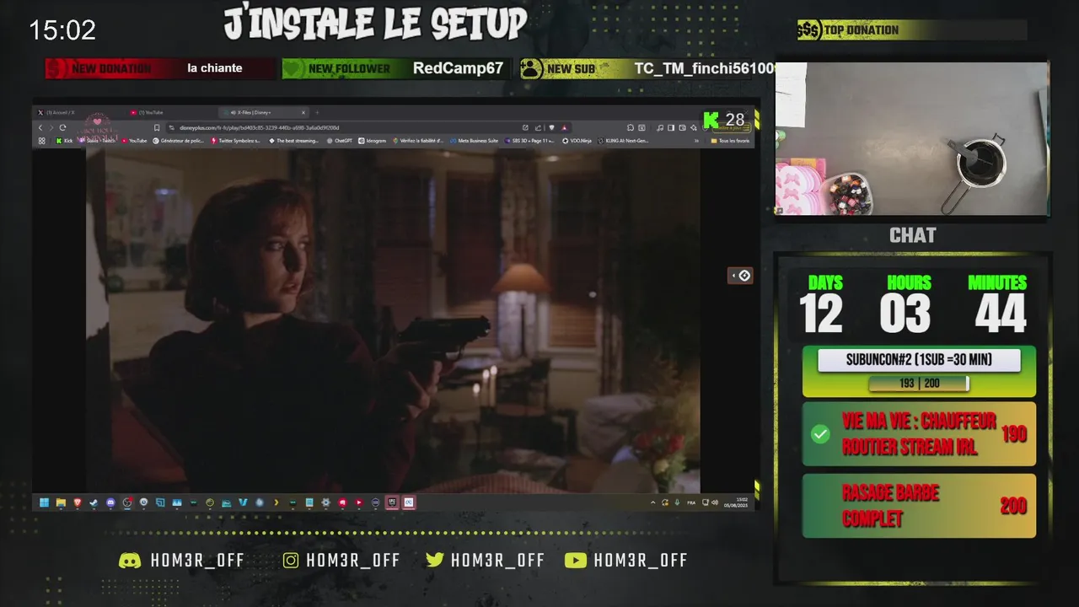Open the share icon in the address bar
Viewport: 1079px width, 607px height.
click(x=538, y=127)
